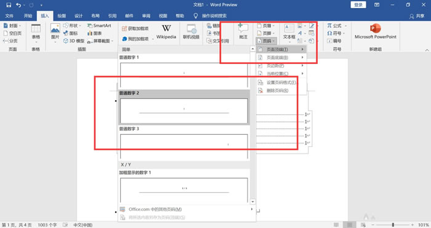431x228 pixels.
Task: Select 当前位置 menu item
Action: [281, 74]
